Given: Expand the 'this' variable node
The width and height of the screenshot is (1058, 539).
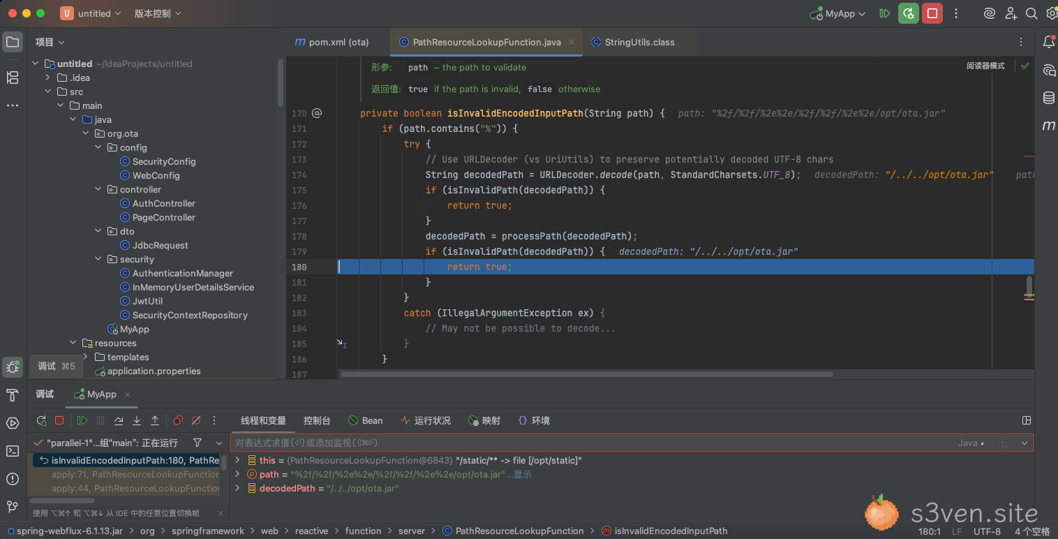Looking at the screenshot, I should (237, 460).
